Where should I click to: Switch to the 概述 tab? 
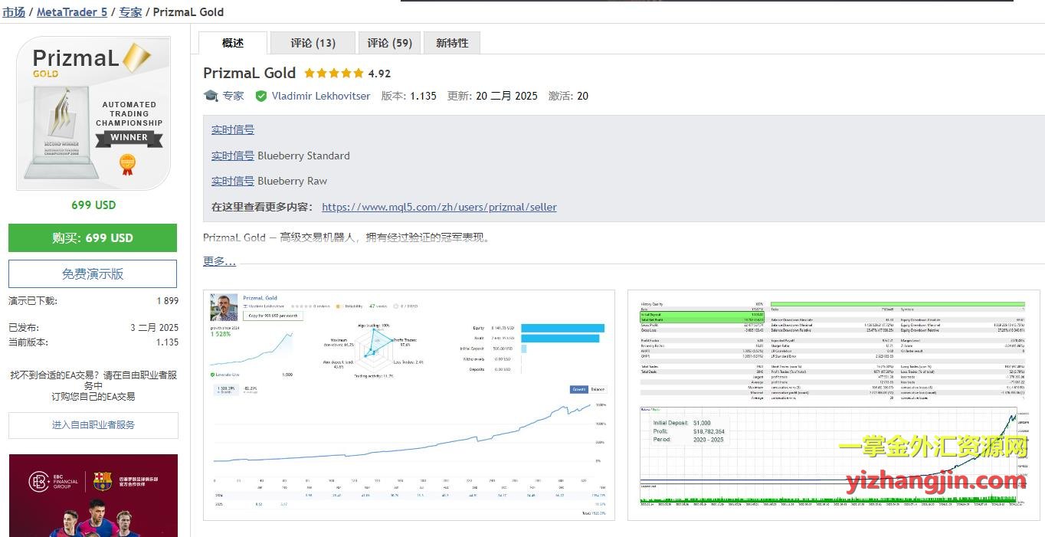(233, 43)
